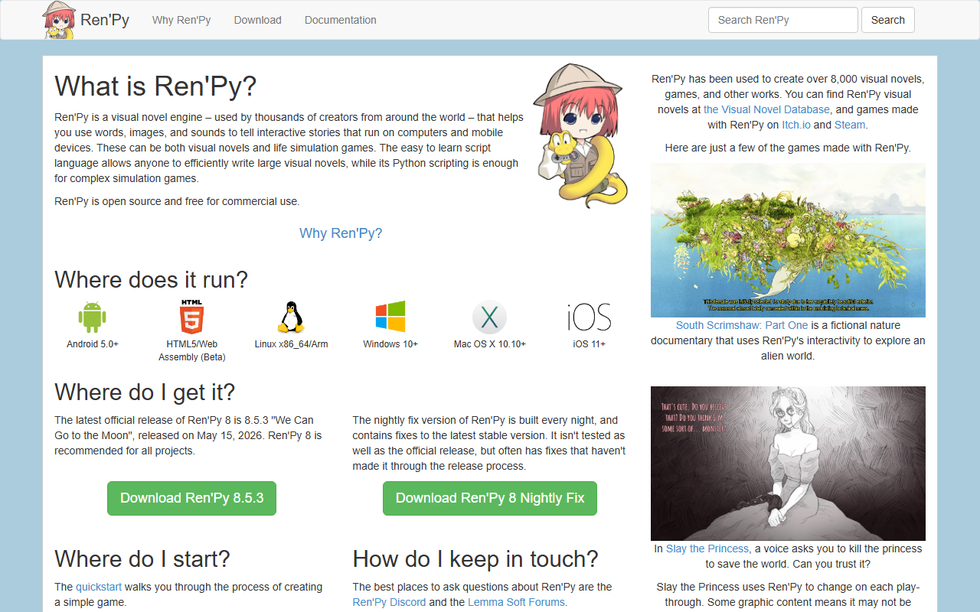Image resolution: width=980 pixels, height=612 pixels.
Task: Open the Why Ren'Py navbar item
Action: (x=181, y=20)
